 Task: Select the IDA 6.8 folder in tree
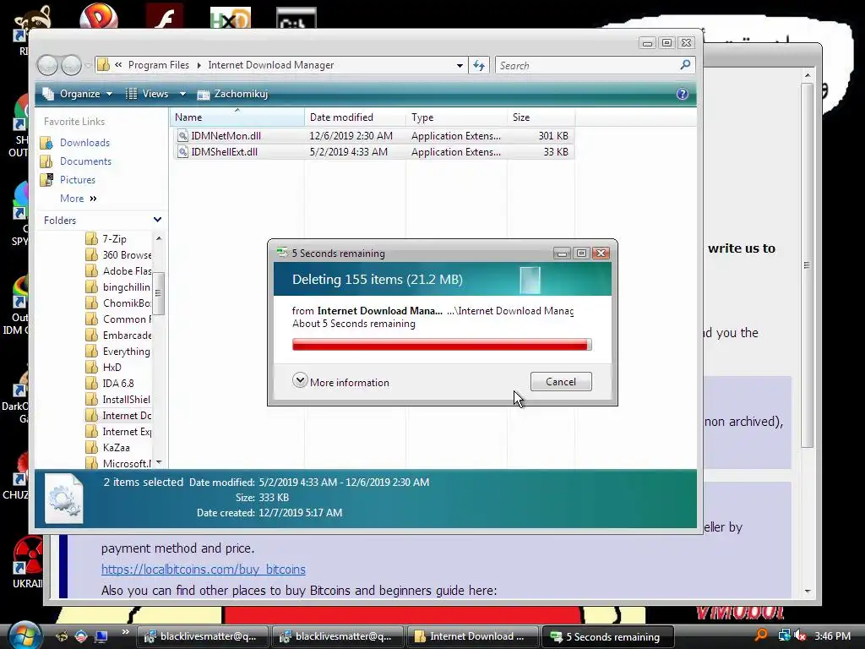pos(117,384)
